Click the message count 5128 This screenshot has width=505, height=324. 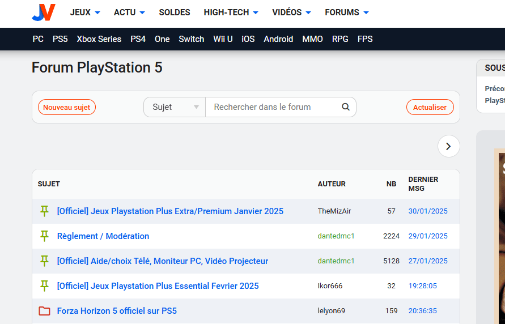[x=391, y=261]
